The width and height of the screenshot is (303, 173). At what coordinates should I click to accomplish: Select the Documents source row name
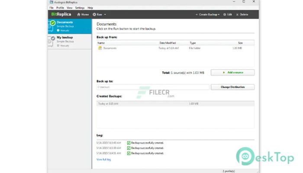click(110, 48)
